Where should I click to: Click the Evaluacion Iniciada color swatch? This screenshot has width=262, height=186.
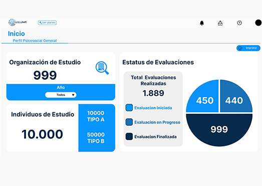click(129, 108)
